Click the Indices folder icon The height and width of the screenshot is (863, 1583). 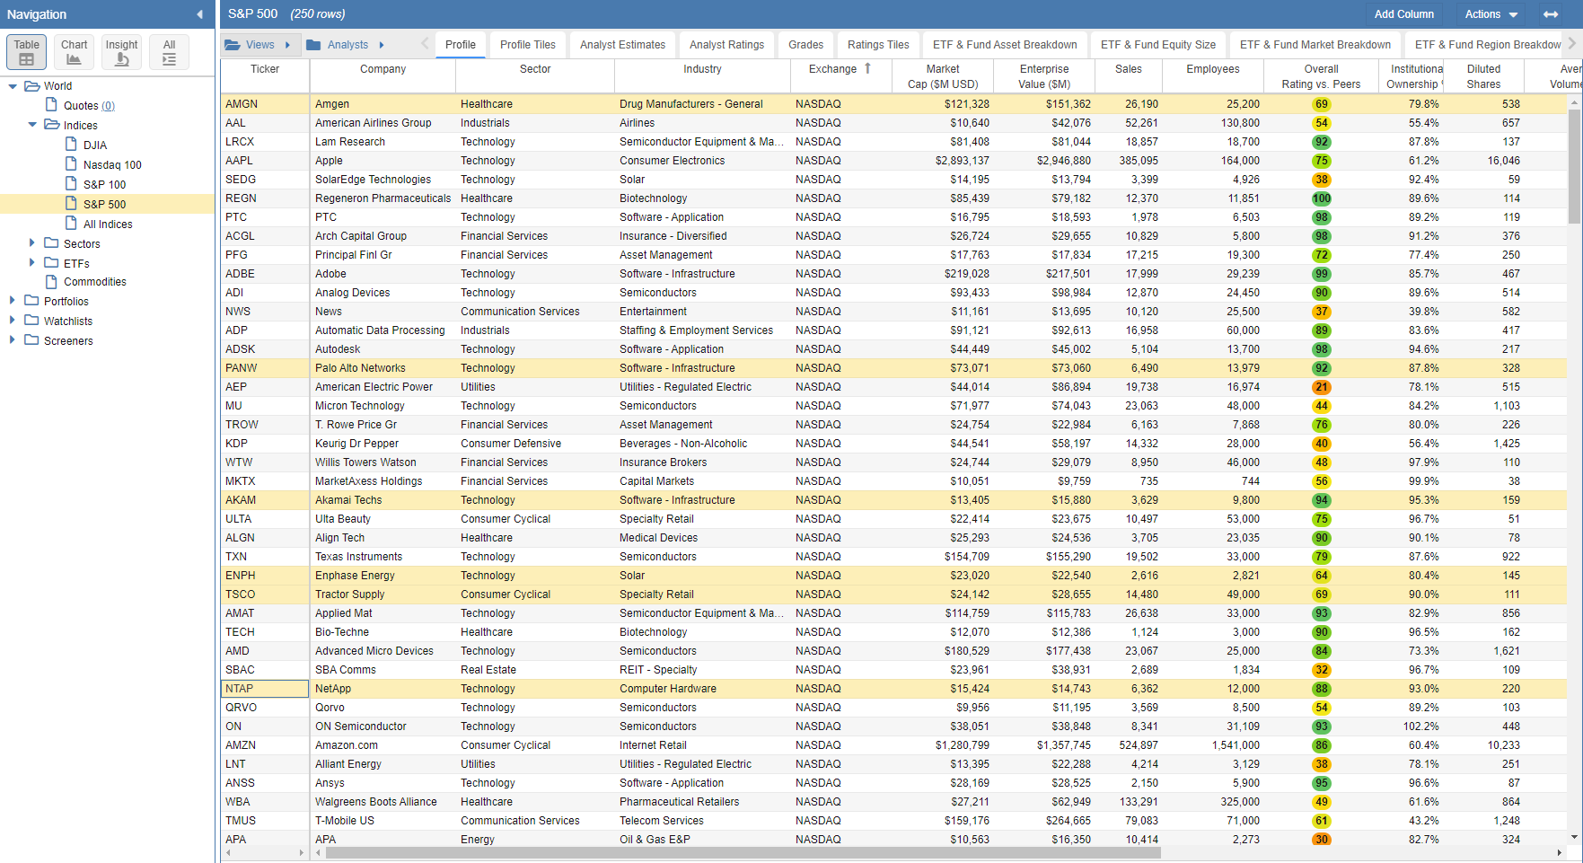[x=52, y=125]
